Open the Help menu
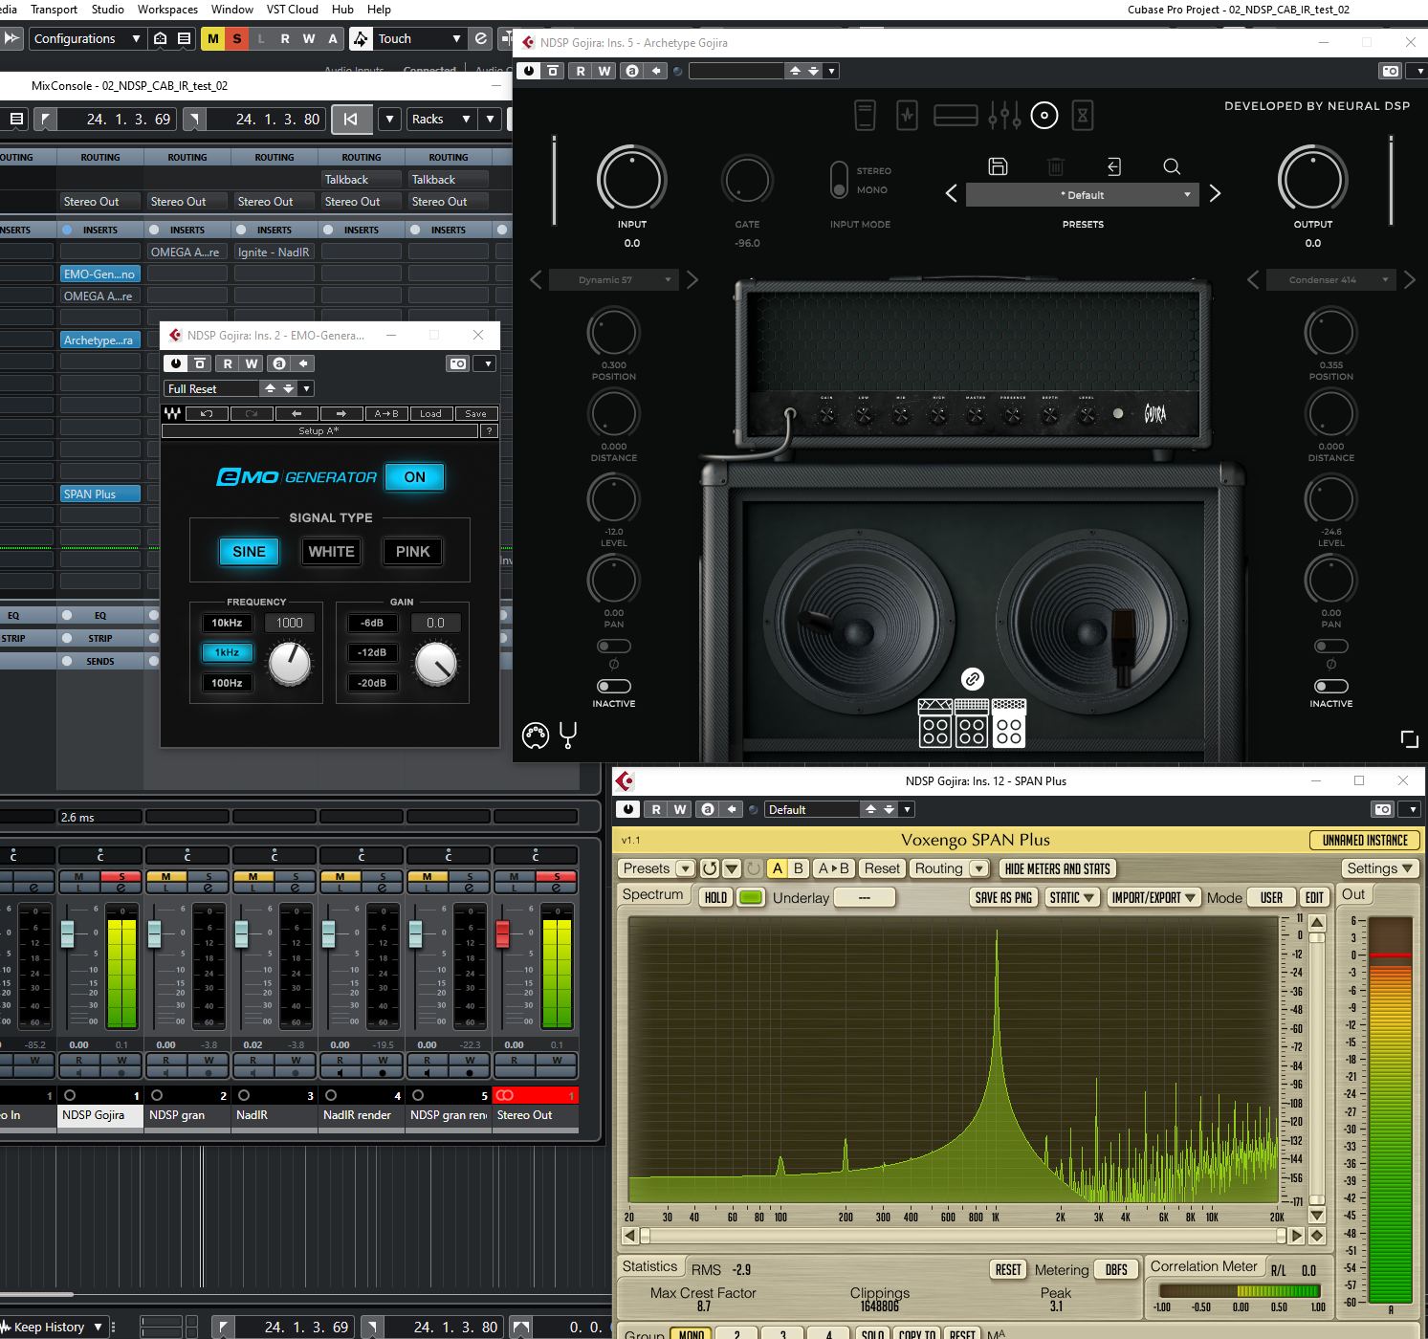The image size is (1428, 1339). pyautogui.click(x=380, y=10)
